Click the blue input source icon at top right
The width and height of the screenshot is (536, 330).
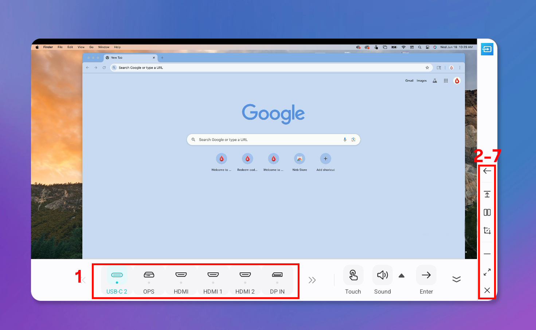487,49
